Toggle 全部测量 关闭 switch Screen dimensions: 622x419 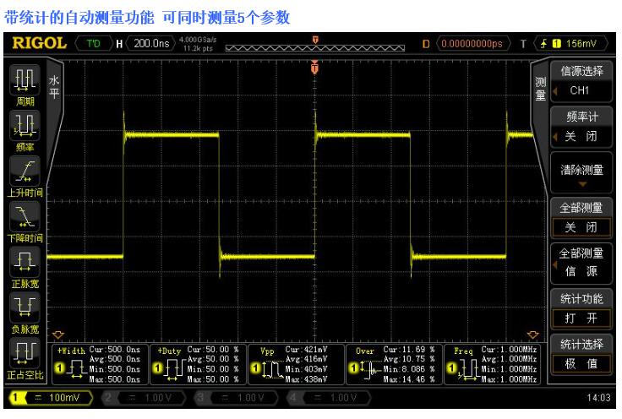581,218
